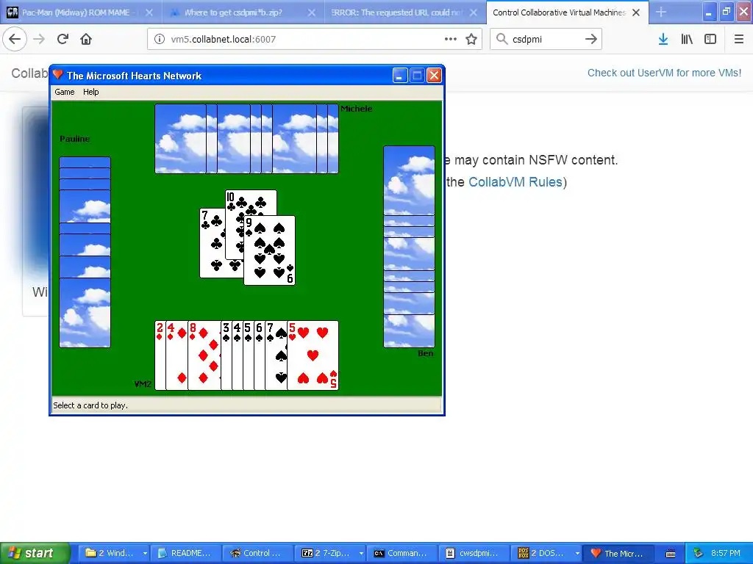Bookmark this page with the star
This screenshot has height=564, width=753.
pyautogui.click(x=471, y=40)
